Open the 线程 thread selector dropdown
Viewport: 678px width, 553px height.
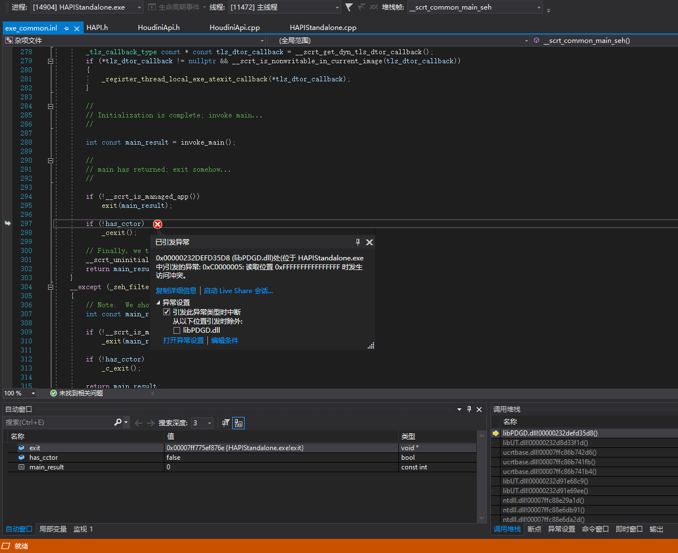pos(337,7)
